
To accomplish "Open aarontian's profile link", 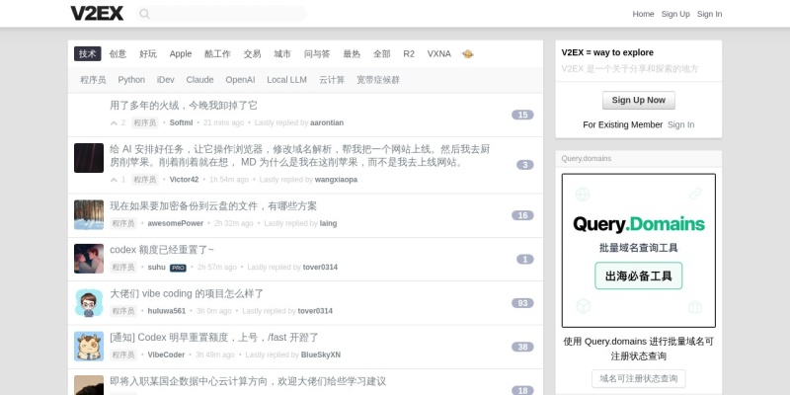I will click(327, 122).
